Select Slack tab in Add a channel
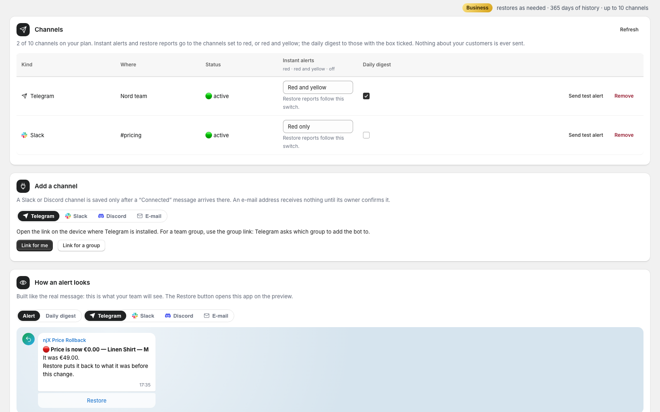 click(76, 216)
